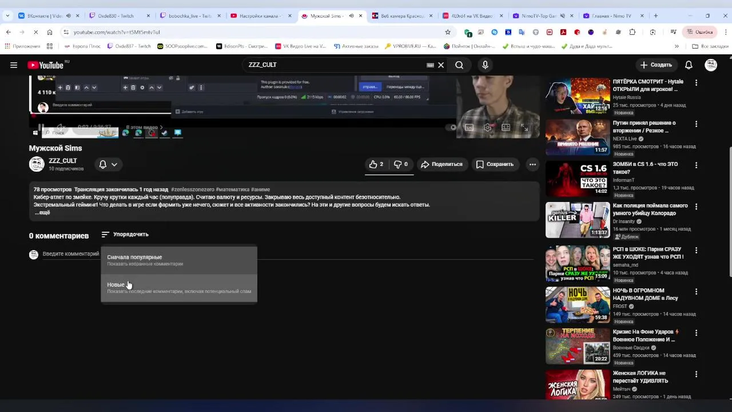Open the #zenlesszonezero hashtag
This screenshot has height=412, width=732.
(193, 189)
